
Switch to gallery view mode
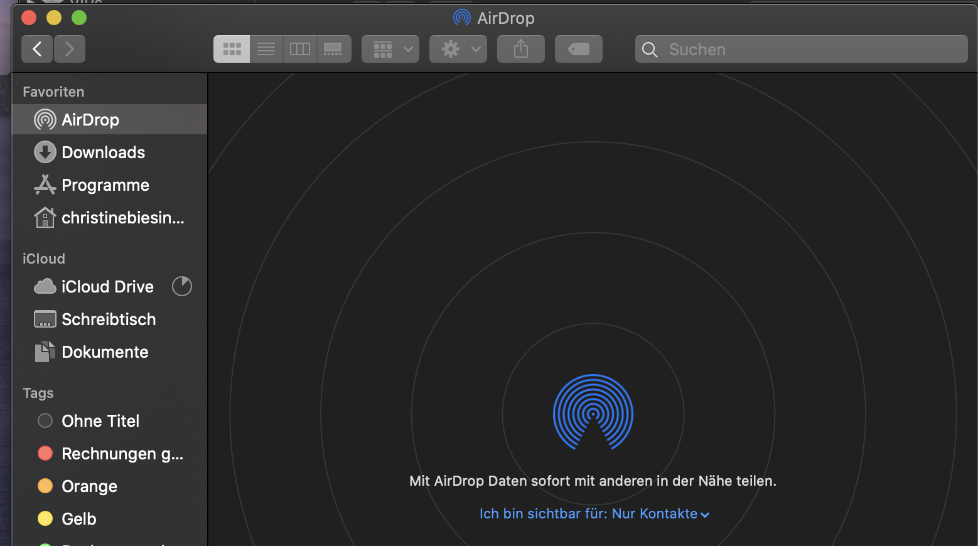(x=333, y=49)
